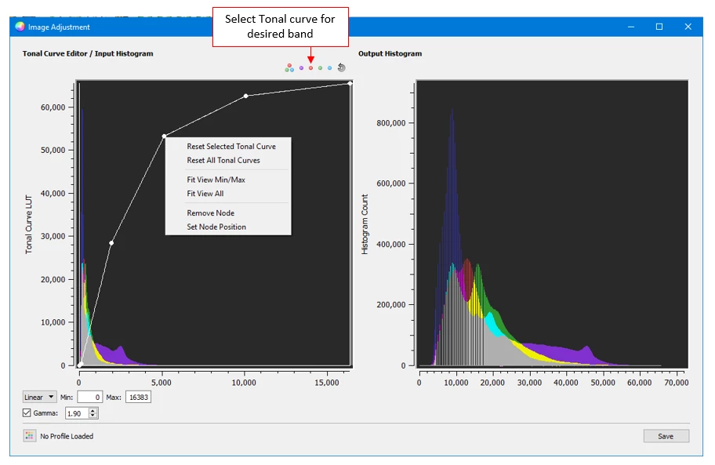This screenshot has width=715, height=465.
Task: Click the Image Adjustment app icon
Action: tap(20, 27)
